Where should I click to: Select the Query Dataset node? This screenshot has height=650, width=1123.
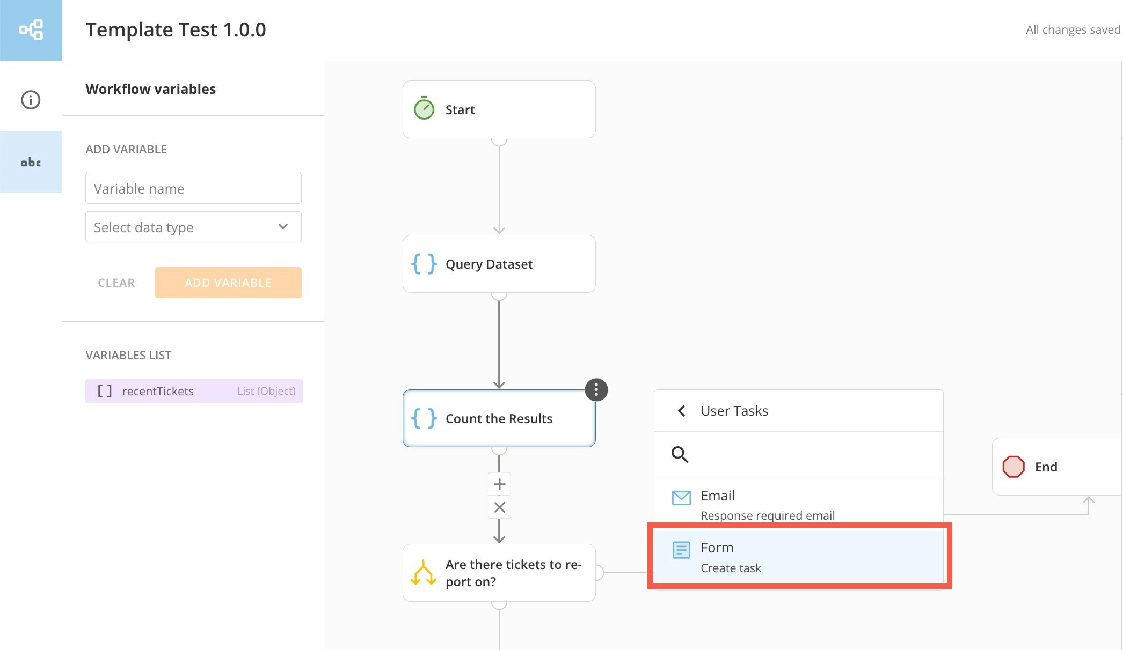(x=499, y=264)
